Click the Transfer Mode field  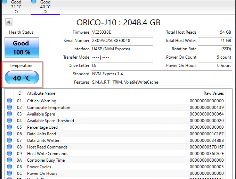(122, 57)
